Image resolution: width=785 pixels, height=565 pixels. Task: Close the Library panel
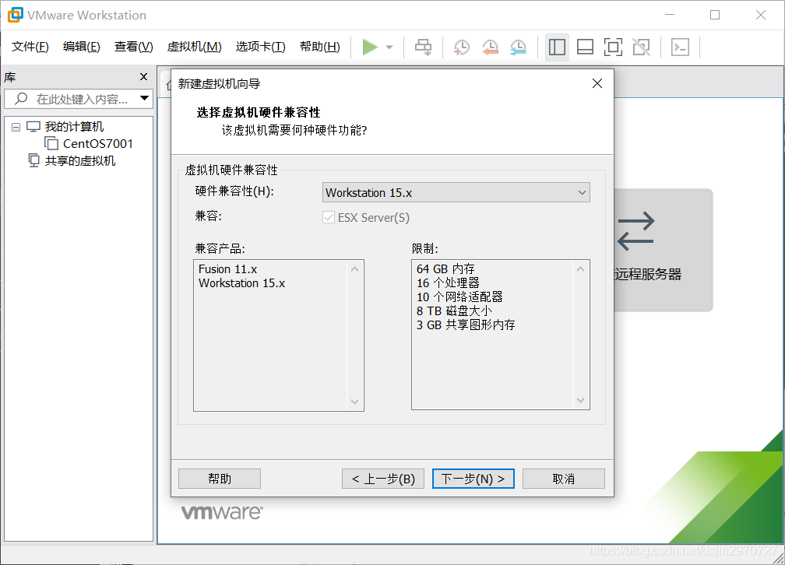143,76
